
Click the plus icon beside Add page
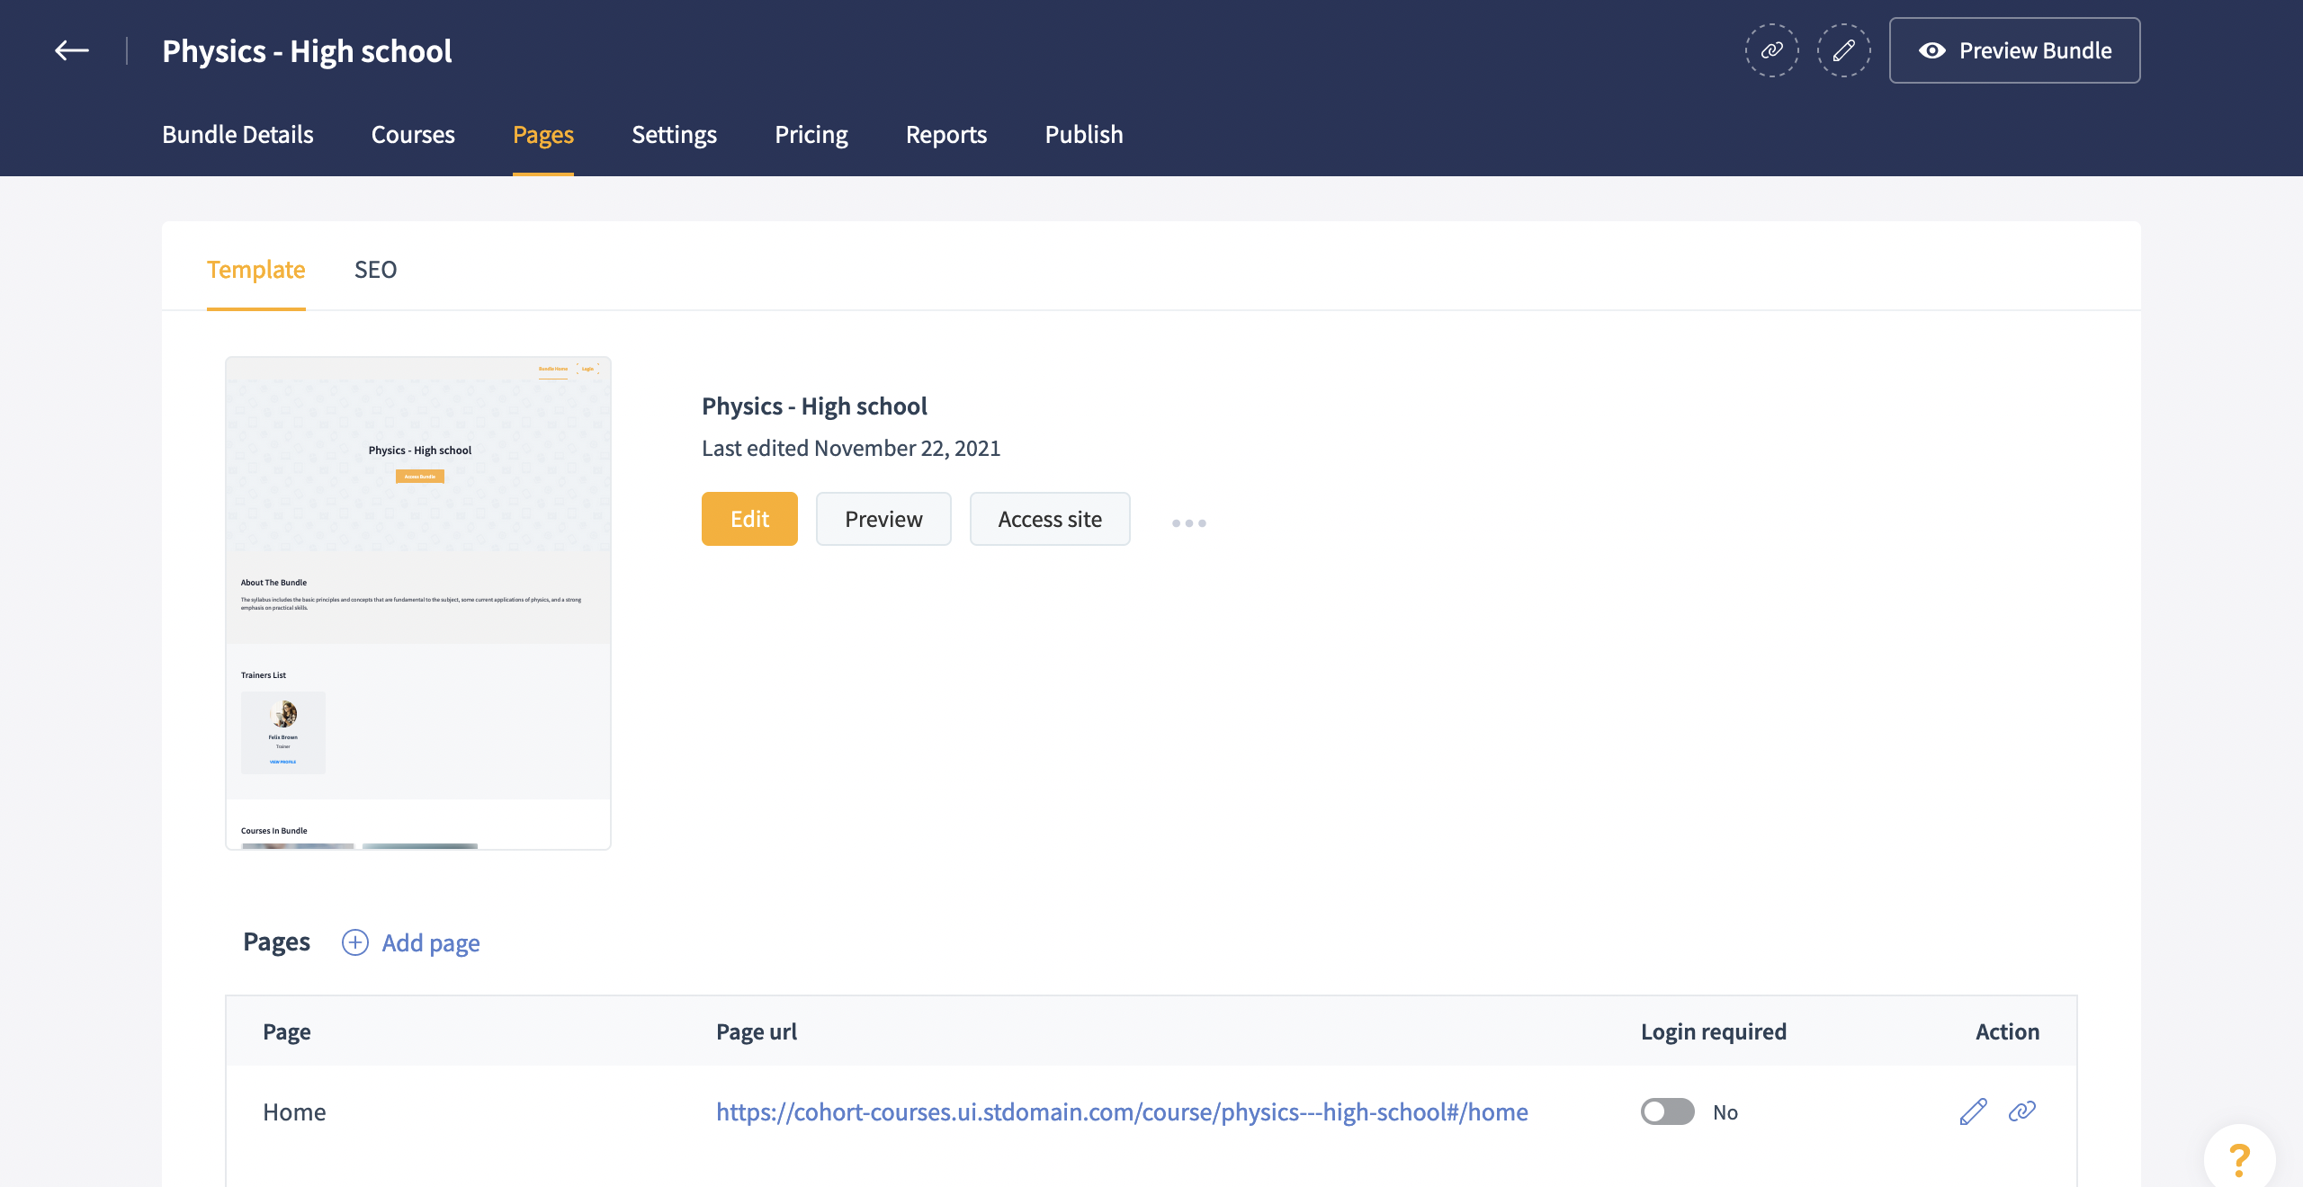pos(355,942)
